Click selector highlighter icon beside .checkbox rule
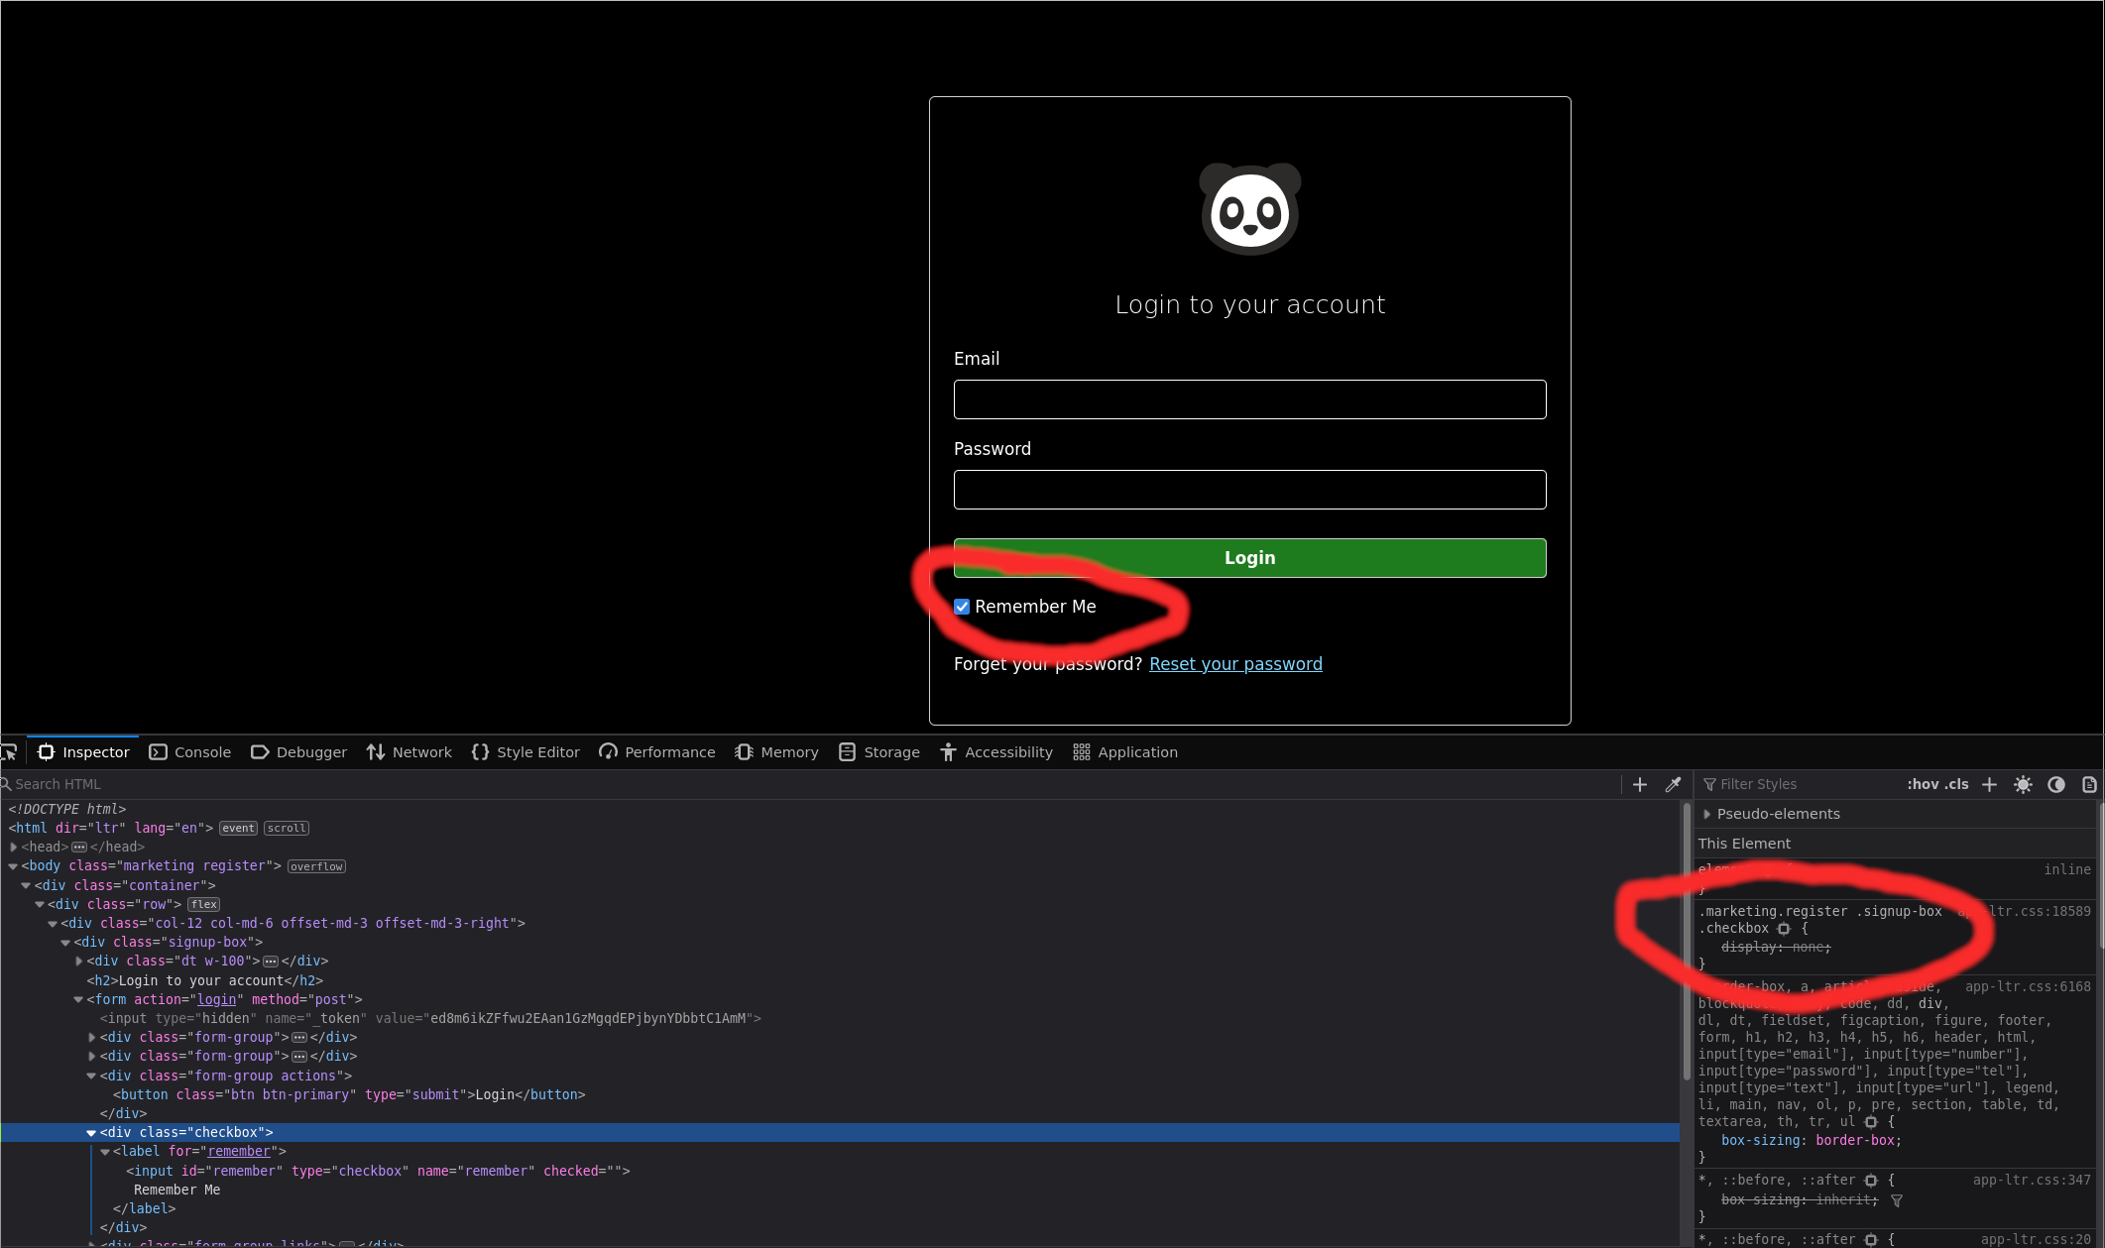Screen dimensions: 2105x1248 coord(1784,929)
